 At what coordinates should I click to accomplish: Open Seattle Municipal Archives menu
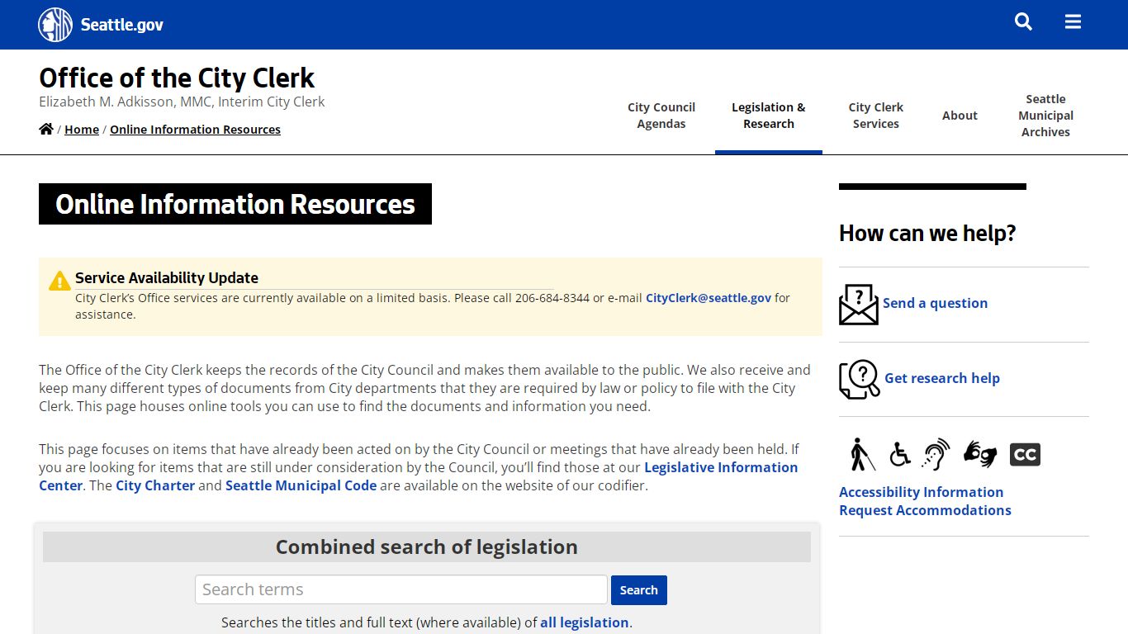pos(1045,116)
